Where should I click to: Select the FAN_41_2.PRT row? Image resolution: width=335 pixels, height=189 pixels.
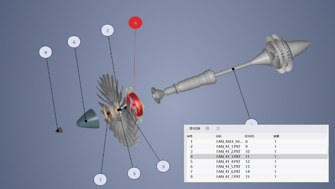pos(257,151)
